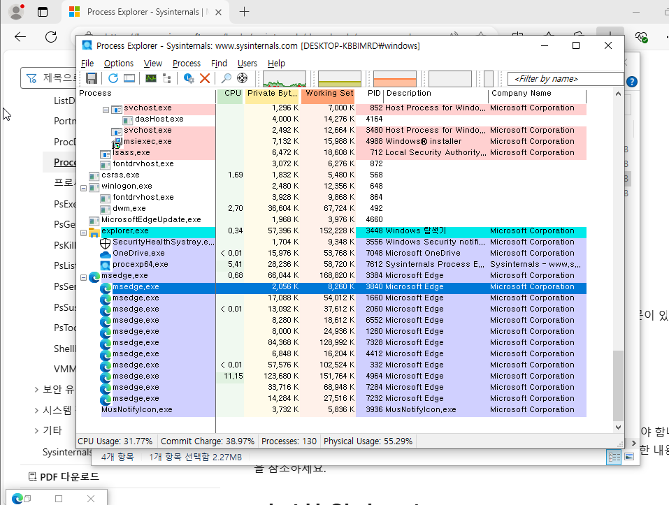Click the CPU usage history mini graph
This screenshot has width=669, height=505.
point(284,79)
